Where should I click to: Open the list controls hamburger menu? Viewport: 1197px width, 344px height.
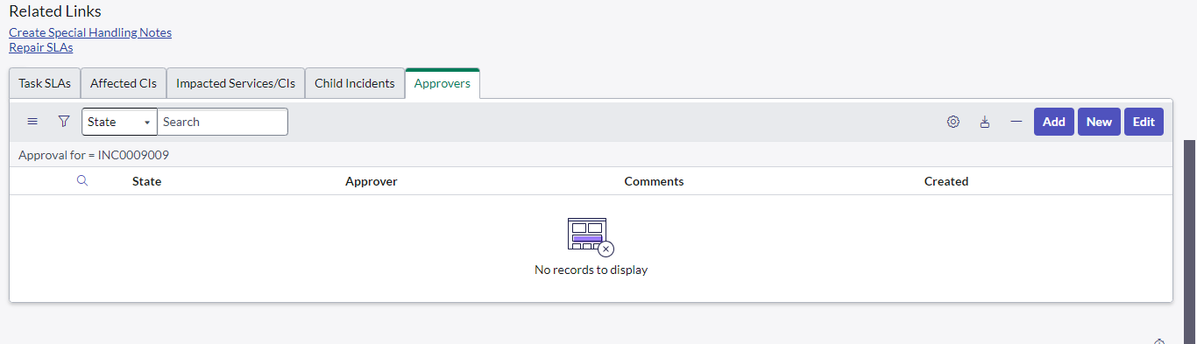pos(32,122)
